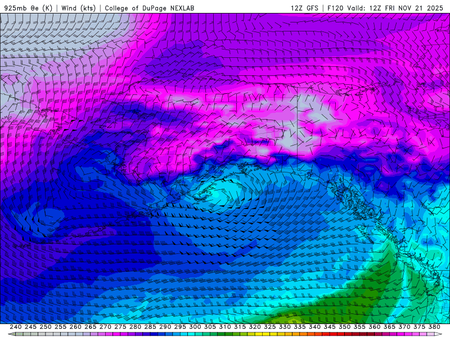Click the 245 scale label
450x337 pixels.
[x=30, y=327]
